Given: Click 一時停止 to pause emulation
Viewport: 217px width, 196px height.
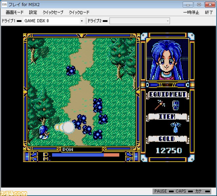Looking at the screenshot, I should (x=191, y=13).
